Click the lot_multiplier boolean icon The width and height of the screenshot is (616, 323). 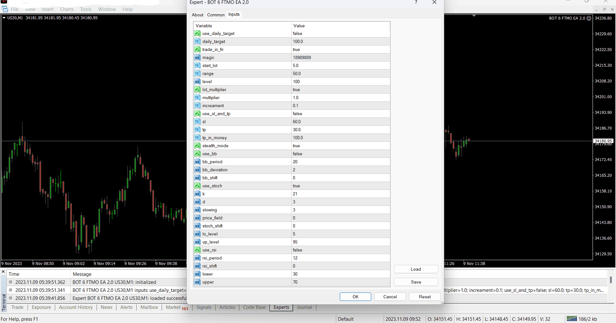pos(197,89)
